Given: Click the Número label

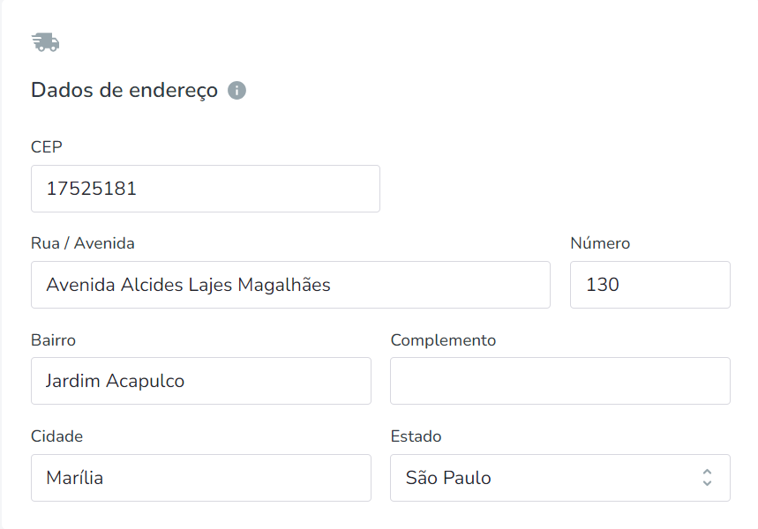Looking at the screenshot, I should [600, 243].
